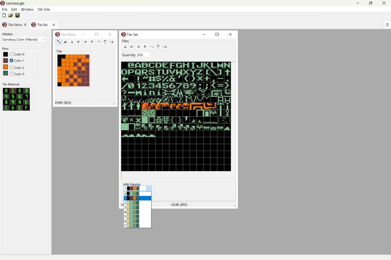391x260 pixels.
Task: Click the black Color 0 swatch
Action: point(5,54)
